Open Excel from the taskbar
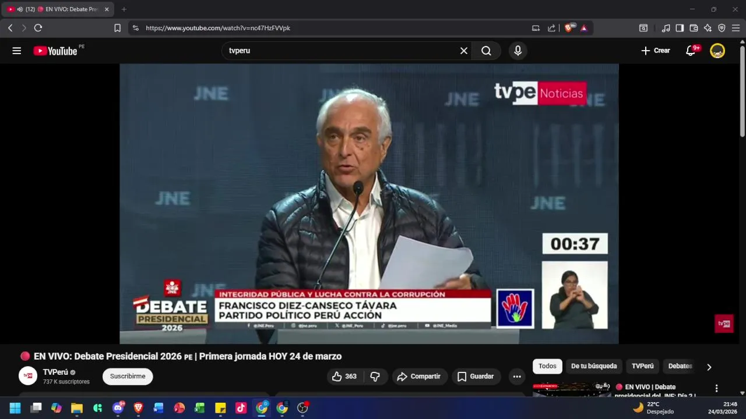The width and height of the screenshot is (746, 419). tap(199, 408)
